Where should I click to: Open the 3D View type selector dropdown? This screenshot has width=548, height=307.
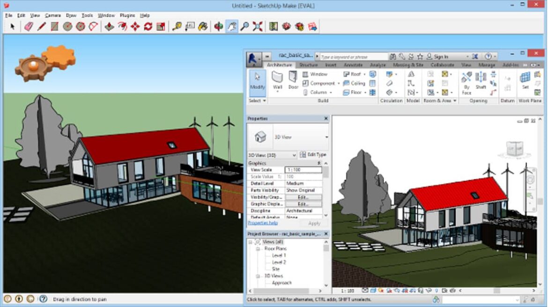(326, 137)
